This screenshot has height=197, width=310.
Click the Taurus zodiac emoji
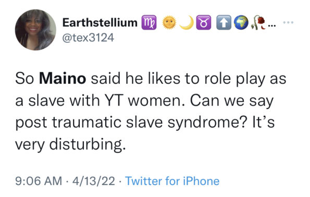tap(204, 22)
